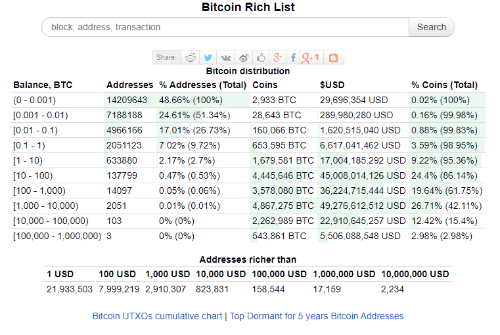Share via the Weibo icon
Image resolution: width=500 pixels, height=335 pixels.
[244, 58]
